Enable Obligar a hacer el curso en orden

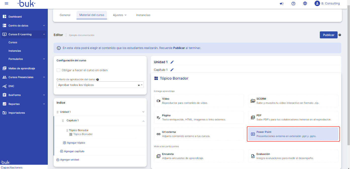click(x=58, y=70)
